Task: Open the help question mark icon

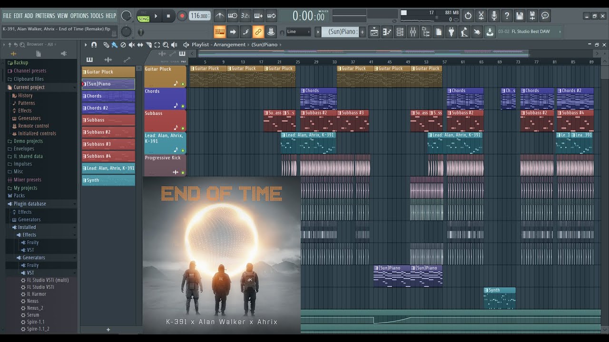Action: [507, 16]
